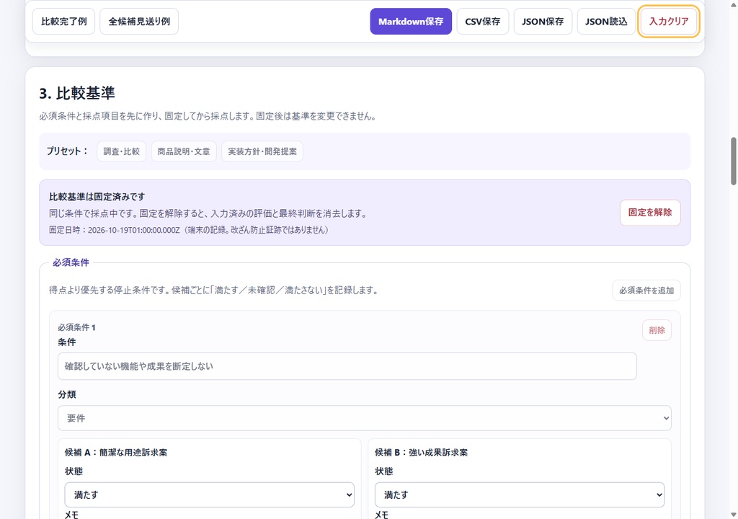Export data via CSV保存 button
The image size is (738, 519).
click(x=482, y=21)
